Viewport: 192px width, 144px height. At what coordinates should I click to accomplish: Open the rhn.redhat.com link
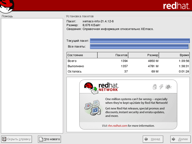117,125
